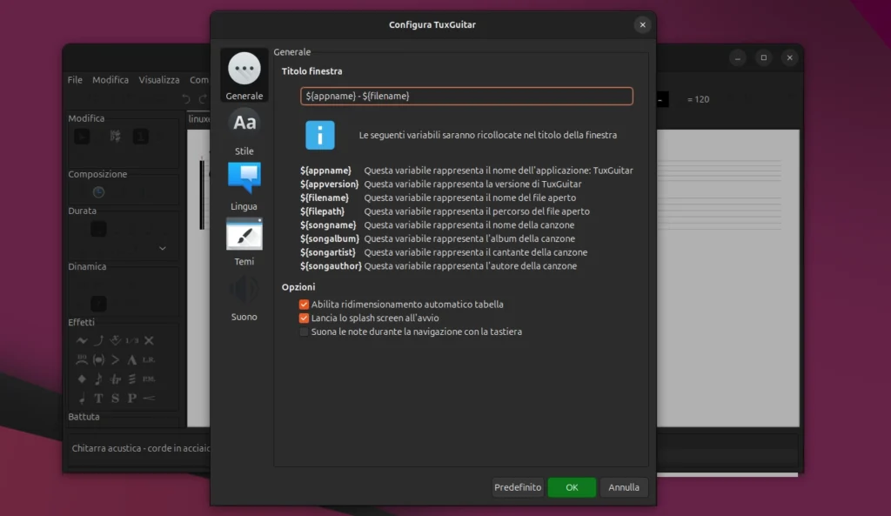Click the blue information icon

pyautogui.click(x=319, y=136)
